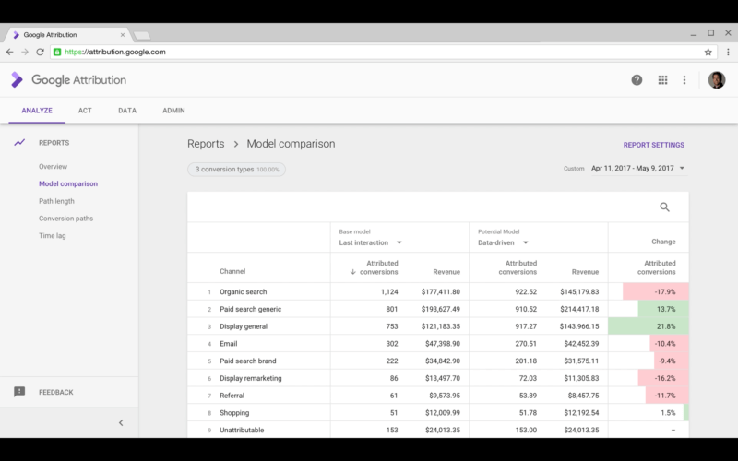
Task: Close the Google Attribution browser tab
Action: [x=123, y=35]
